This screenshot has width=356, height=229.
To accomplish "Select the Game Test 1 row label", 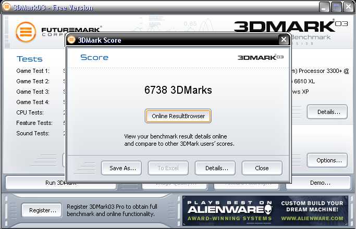I will click(33, 71).
